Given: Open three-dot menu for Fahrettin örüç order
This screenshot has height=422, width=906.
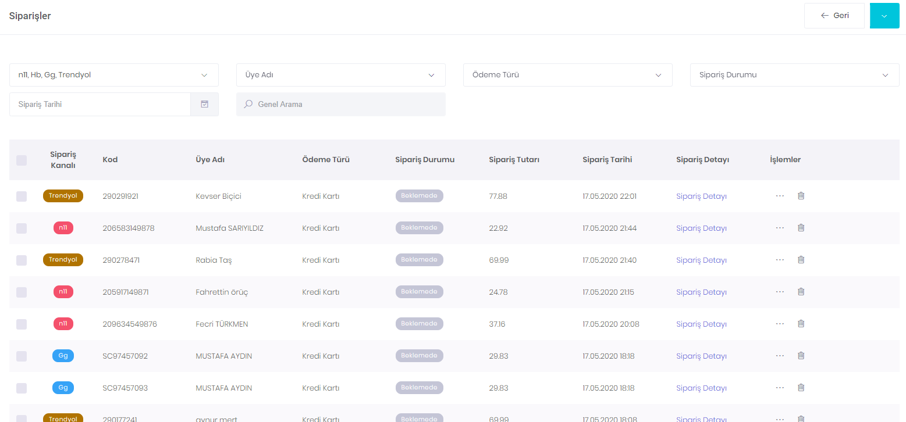Looking at the screenshot, I should click(780, 292).
